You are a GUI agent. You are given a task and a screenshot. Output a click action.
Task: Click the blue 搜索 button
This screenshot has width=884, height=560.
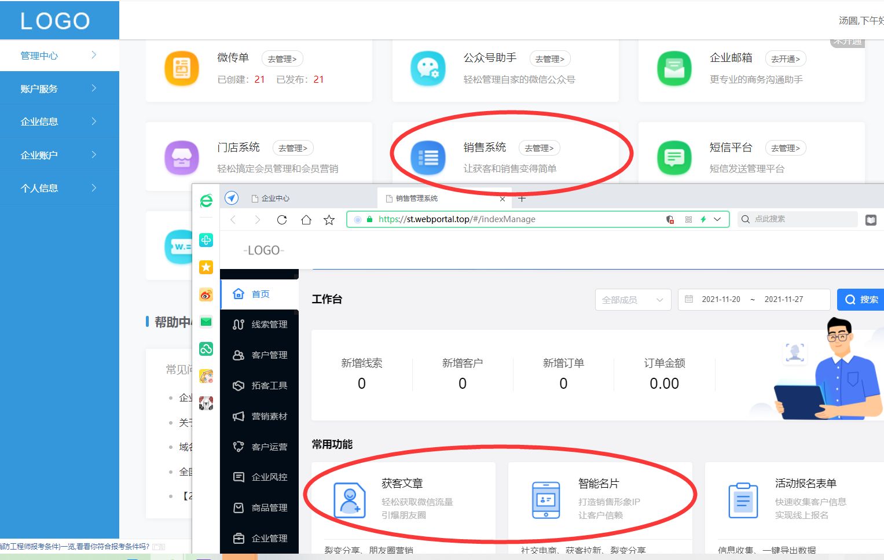pos(861,300)
